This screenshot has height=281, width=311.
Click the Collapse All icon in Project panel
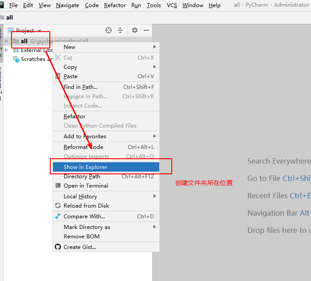click(120, 30)
